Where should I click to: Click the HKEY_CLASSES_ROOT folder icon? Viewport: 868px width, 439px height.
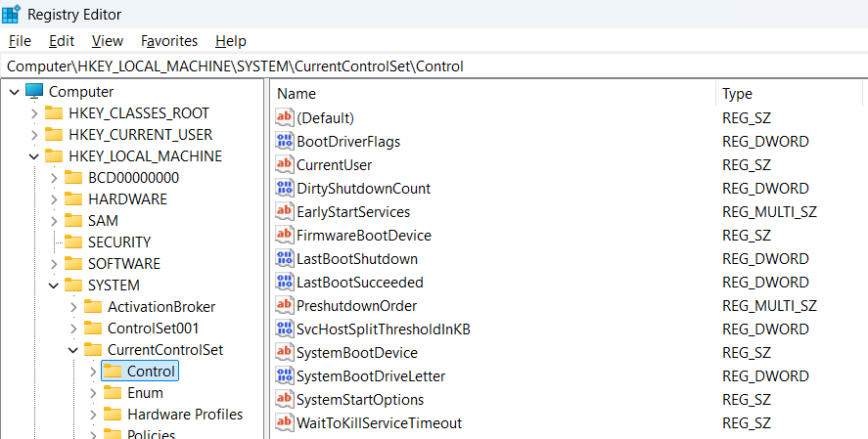coord(54,113)
